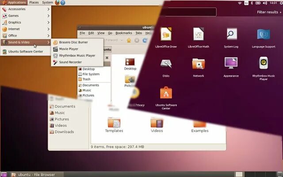Open the Go menu in file browser
This screenshot has width=283, height=177.
coord(110,33)
